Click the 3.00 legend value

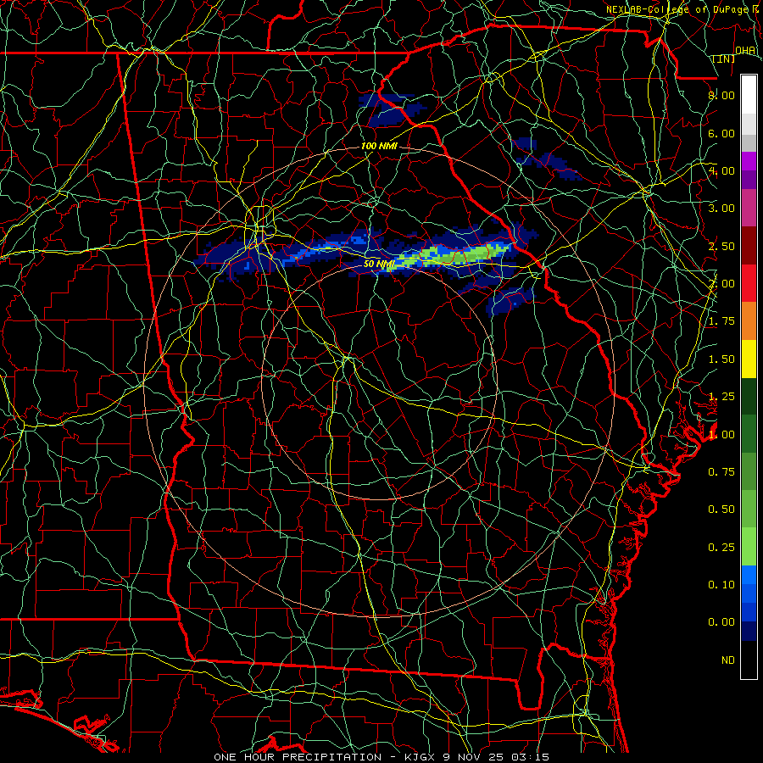point(721,209)
